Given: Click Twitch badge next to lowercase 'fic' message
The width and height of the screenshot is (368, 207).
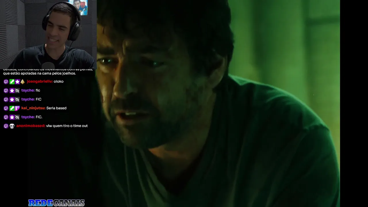Looking at the screenshot, I should 6,91.
